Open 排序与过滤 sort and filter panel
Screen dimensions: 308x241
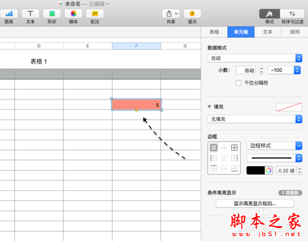pyautogui.click(x=292, y=14)
